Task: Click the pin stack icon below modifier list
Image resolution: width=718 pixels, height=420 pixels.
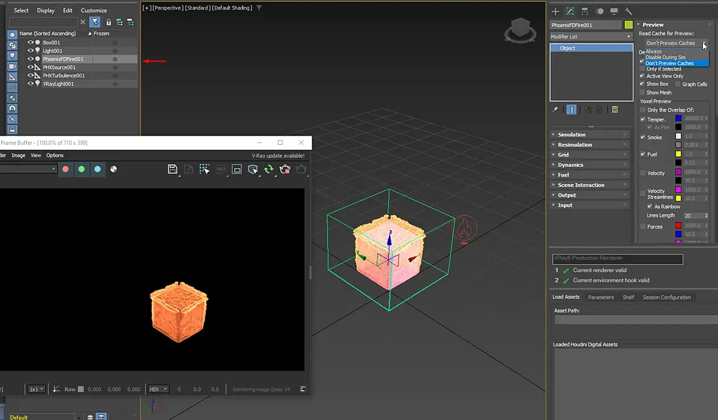Action: click(x=555, y=110)
